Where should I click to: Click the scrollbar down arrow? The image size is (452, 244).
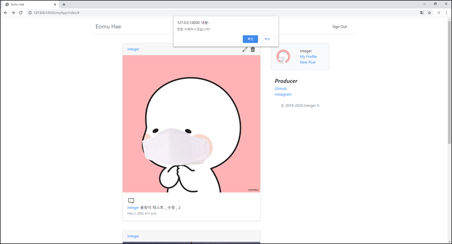[449, 241]
